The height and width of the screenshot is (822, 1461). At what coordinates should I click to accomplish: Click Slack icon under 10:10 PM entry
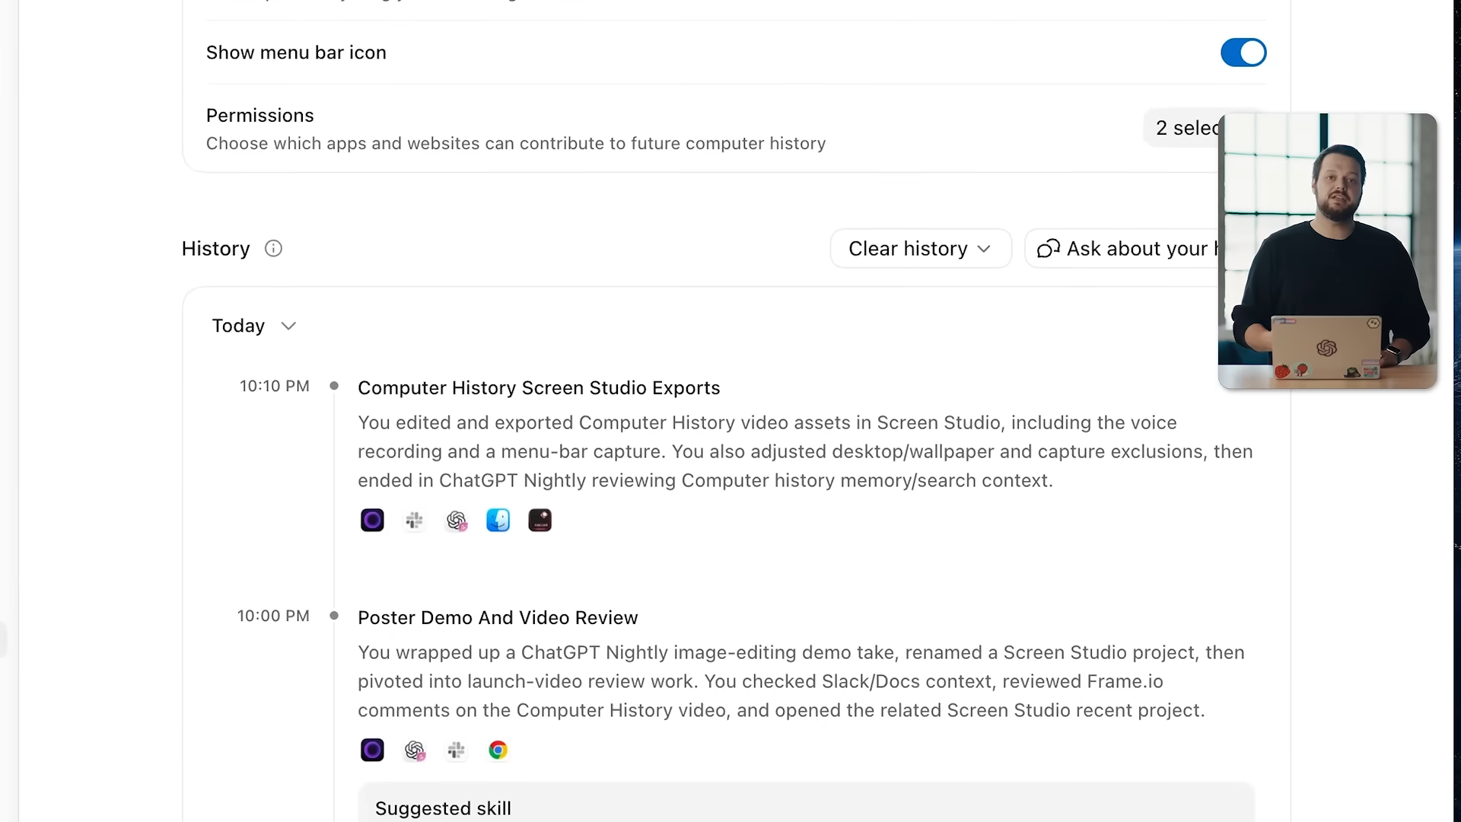(x=414, y=521)
